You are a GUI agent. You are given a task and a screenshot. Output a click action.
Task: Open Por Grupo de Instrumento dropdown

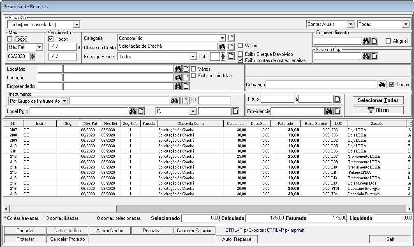pos(65,101)
